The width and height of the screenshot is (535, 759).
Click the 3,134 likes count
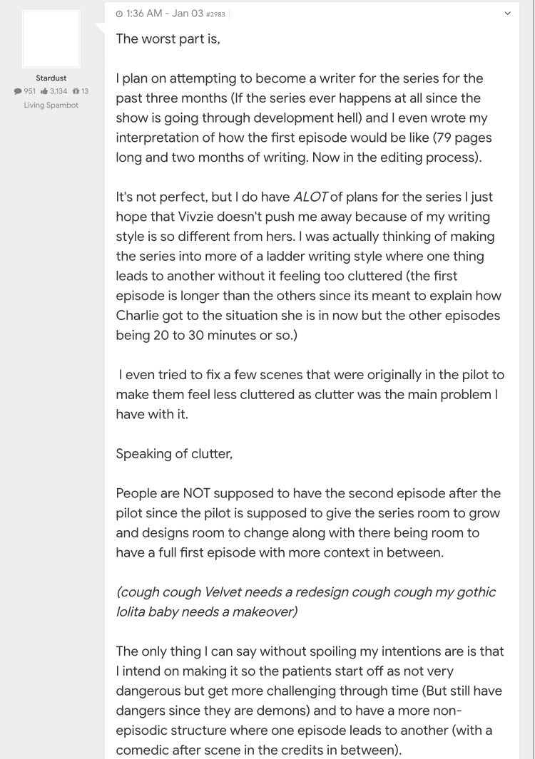[58, 91]
